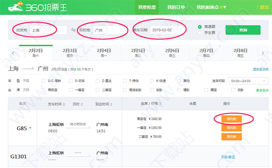Open 退改签说明 link
Screen dimensions: 272x168
click(x=261, y=69)
